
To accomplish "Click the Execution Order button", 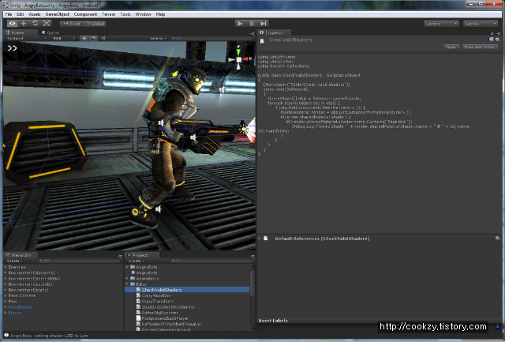I will (x=480, y=47).
